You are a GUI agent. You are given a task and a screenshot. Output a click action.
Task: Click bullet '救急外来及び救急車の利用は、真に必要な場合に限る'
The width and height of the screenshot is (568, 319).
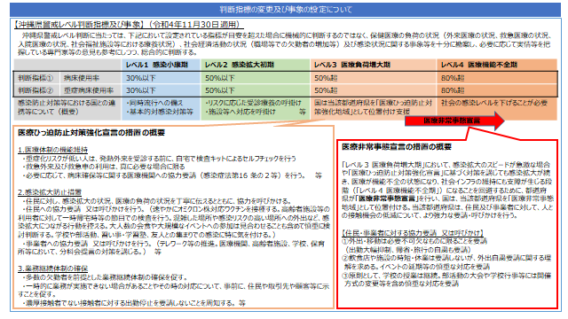tap(103, 167)
